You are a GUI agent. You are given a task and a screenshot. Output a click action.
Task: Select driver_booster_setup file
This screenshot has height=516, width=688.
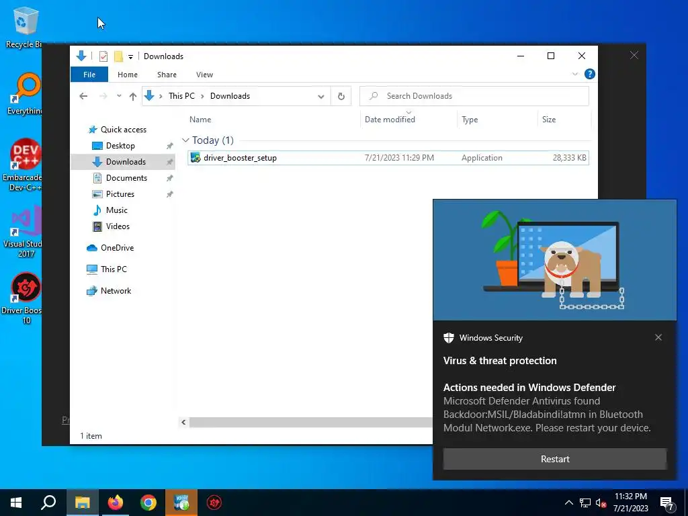[x=388, y=157]
